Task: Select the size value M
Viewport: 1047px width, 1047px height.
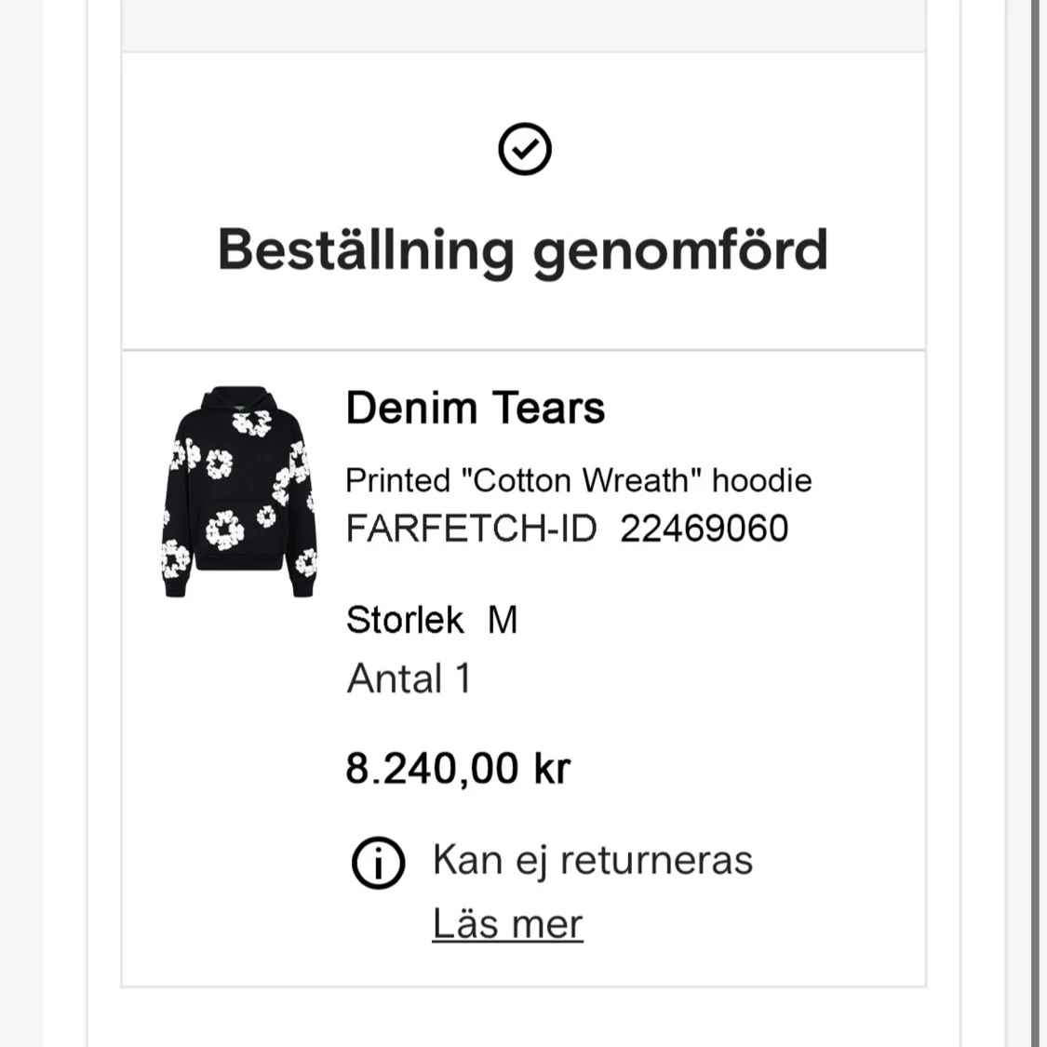Action: (503, 620)
